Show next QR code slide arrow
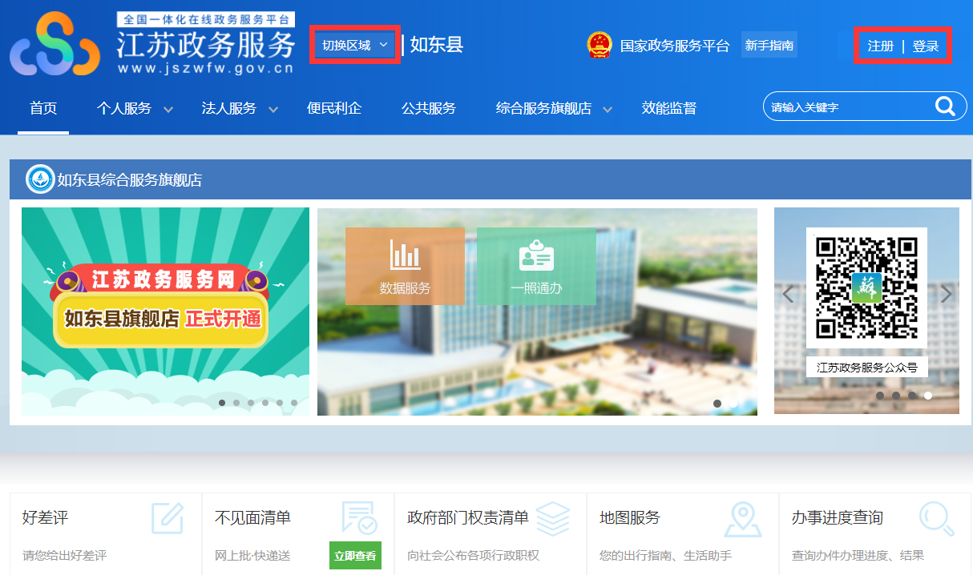973x575 pixels. (947, 294)
